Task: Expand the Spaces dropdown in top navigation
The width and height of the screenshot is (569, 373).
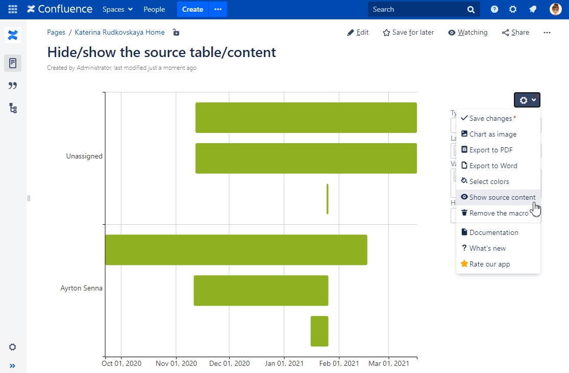Action: click(x=117, y=9)
